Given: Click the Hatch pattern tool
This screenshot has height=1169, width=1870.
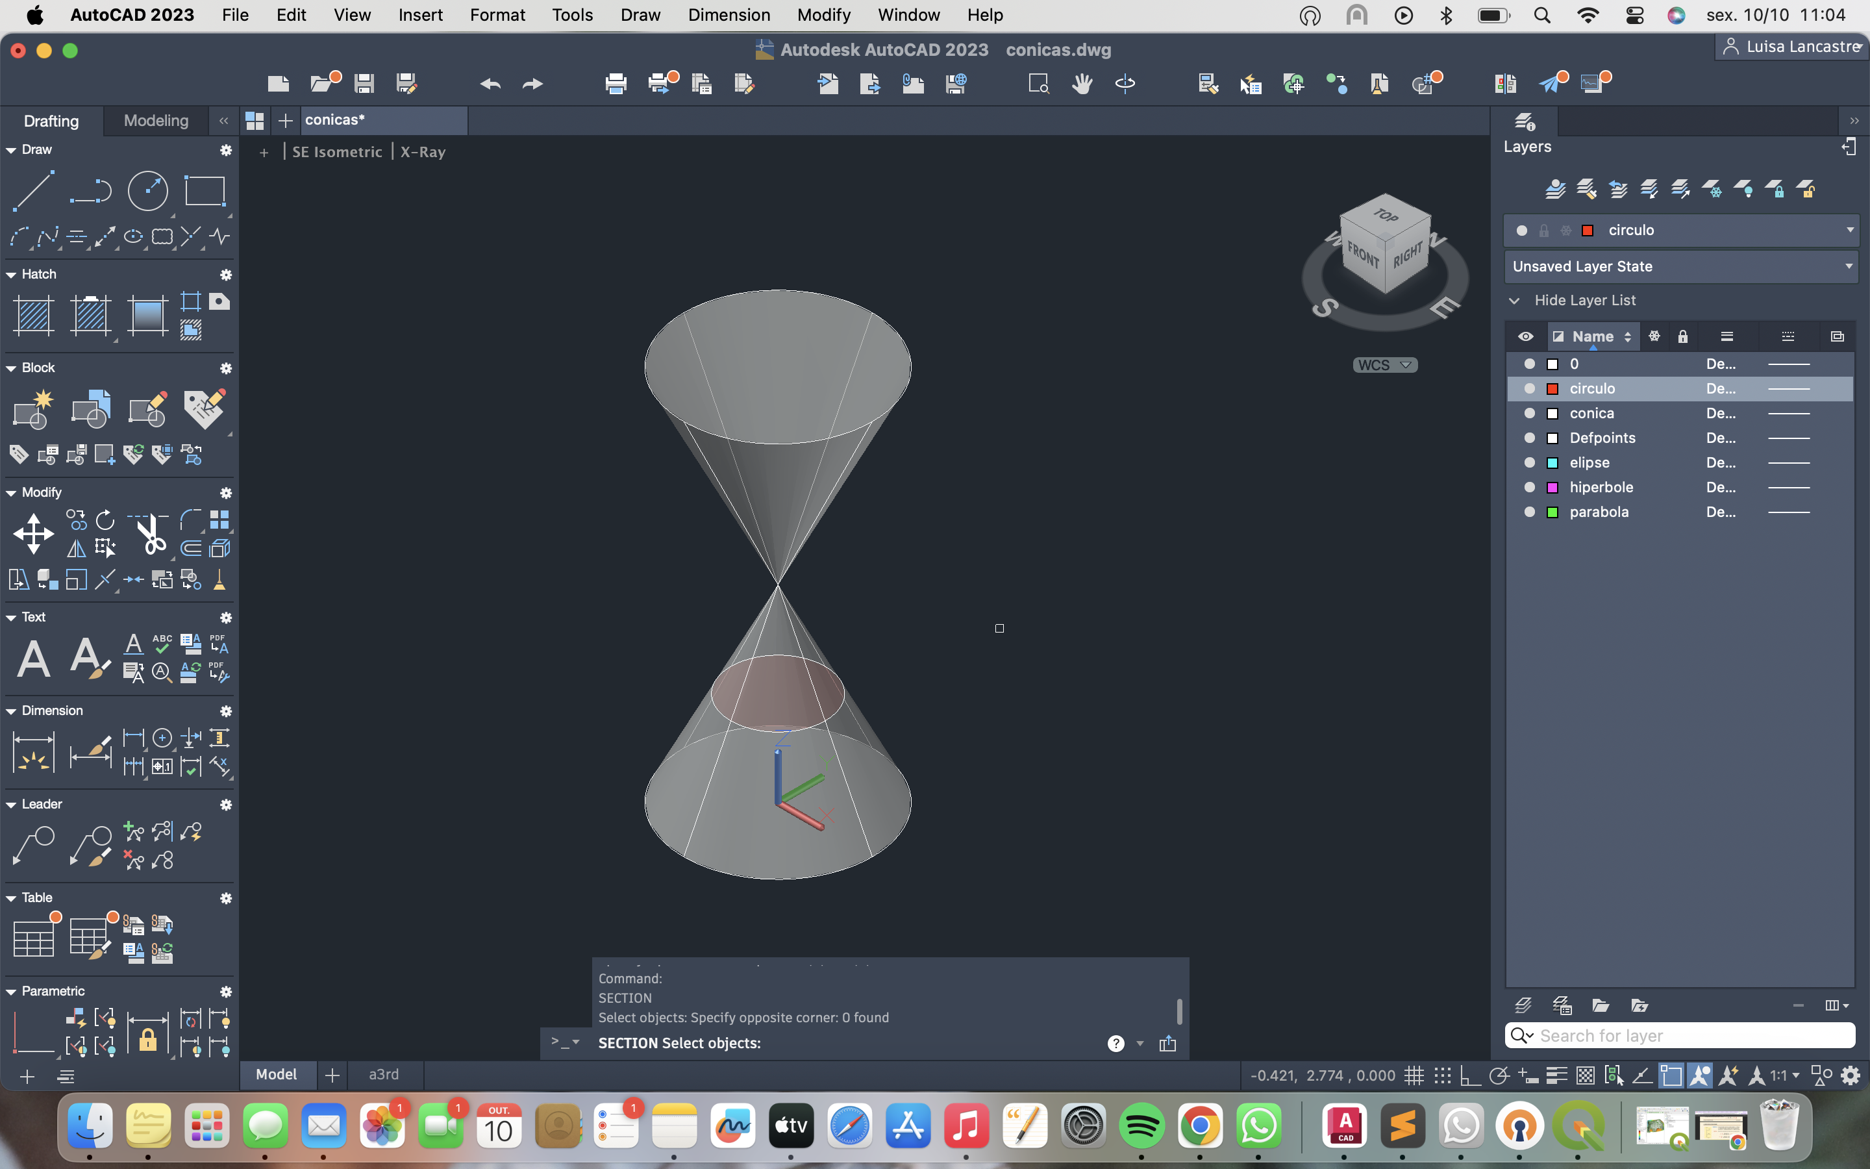Looking at the screenshot, I should coord(33,316).
